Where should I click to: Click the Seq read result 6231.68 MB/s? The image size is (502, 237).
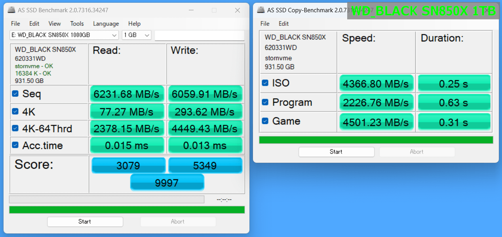pyautogui.click(x=127, y=94)
